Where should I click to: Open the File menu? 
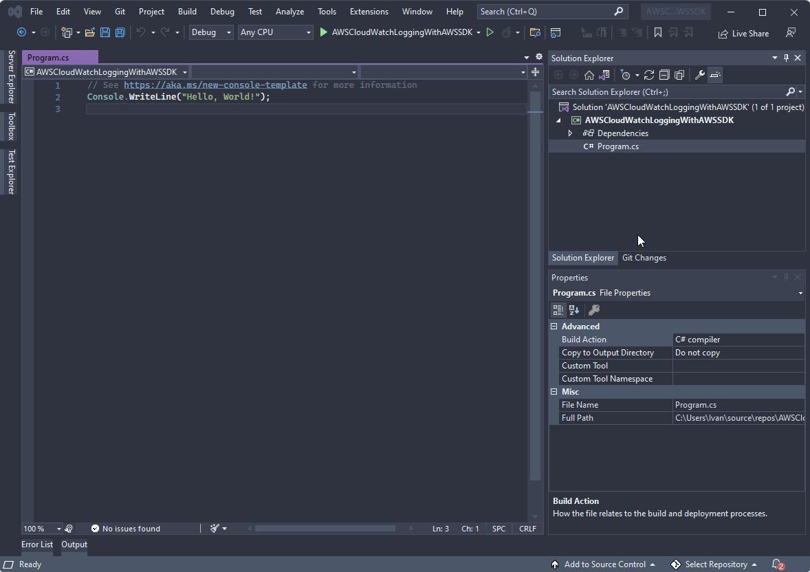point(36,12)
